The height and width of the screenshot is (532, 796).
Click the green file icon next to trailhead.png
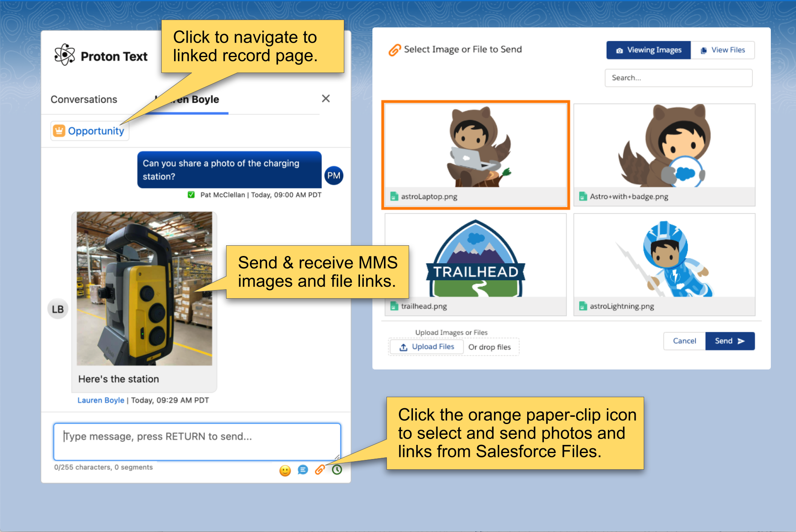point(394,306)
